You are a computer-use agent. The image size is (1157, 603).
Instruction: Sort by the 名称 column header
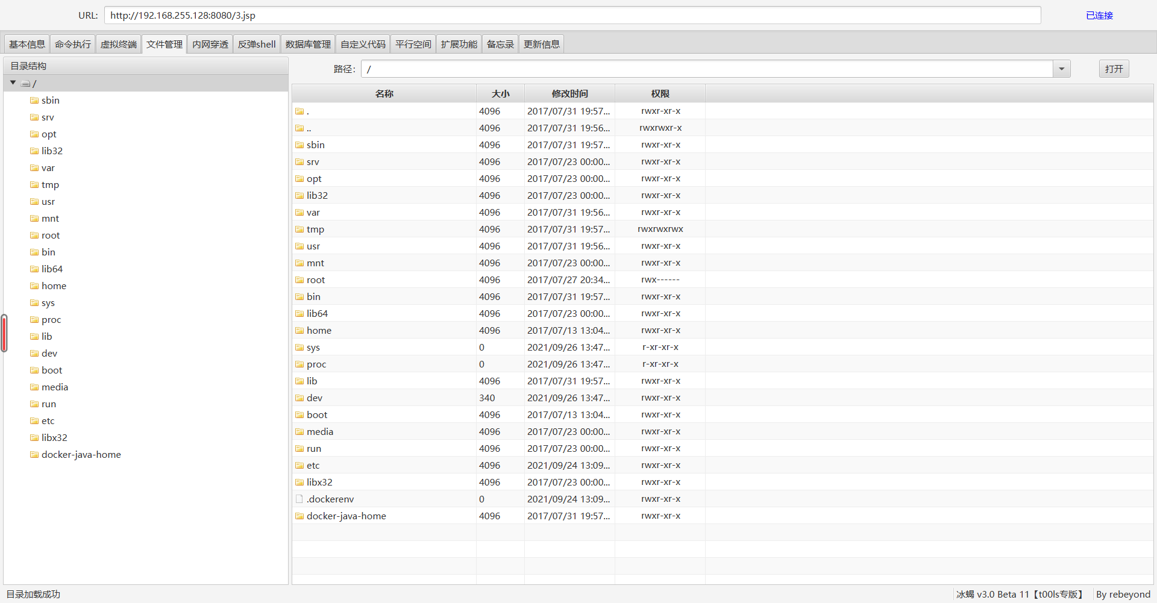tap(384, 93)
